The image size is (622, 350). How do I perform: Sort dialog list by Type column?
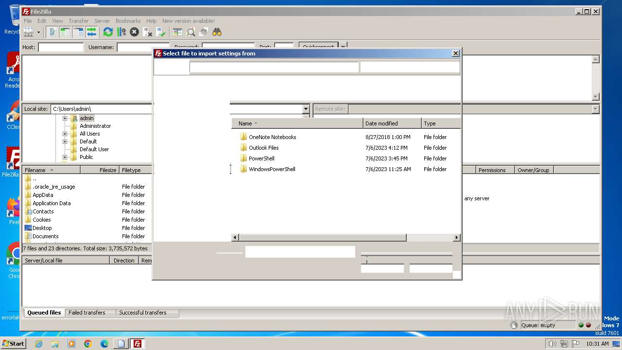tap(441, 123)
